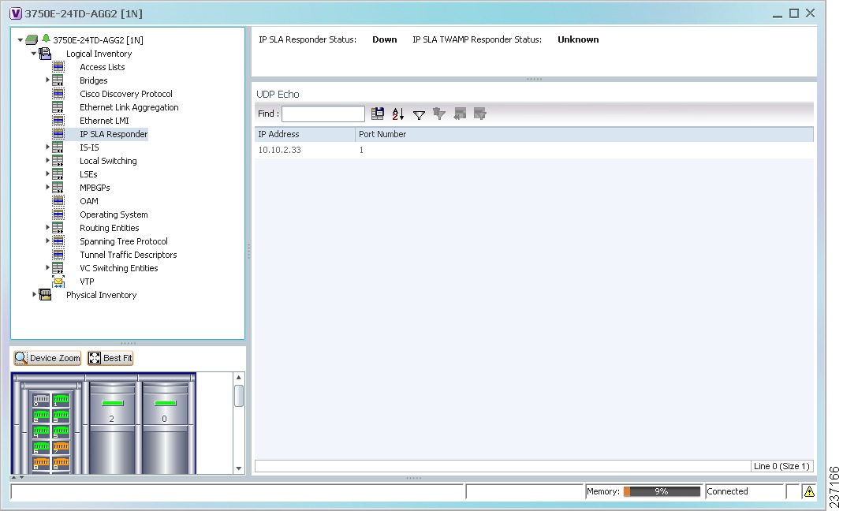This screenshot has height=511, width=843.
Task: Click the Port Number column header
Action: [x=584, y=134]
